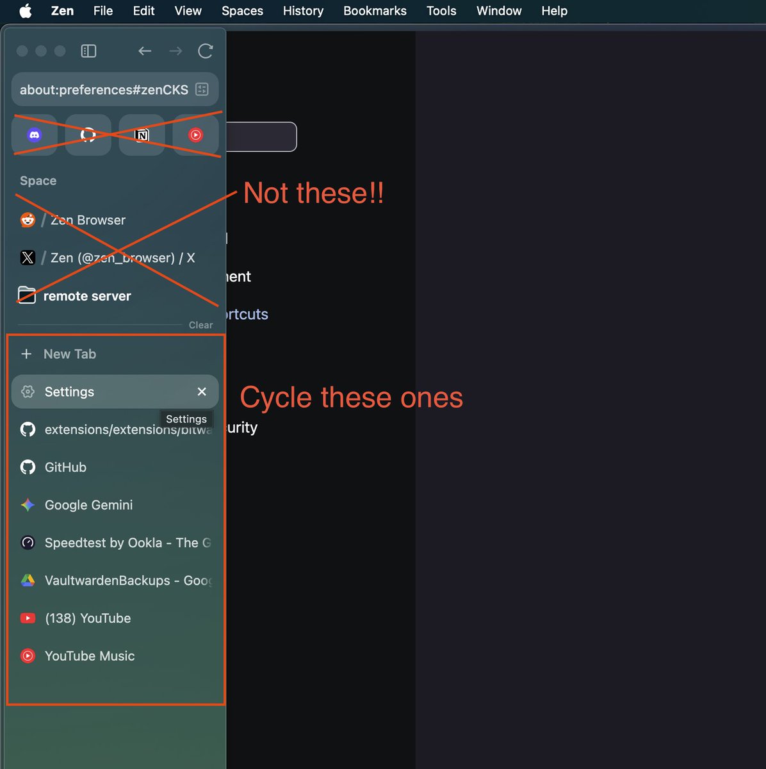This screenshot has width=766, height=769.
Task: Click the Clear link above the tab list
Action: point(200,325)
